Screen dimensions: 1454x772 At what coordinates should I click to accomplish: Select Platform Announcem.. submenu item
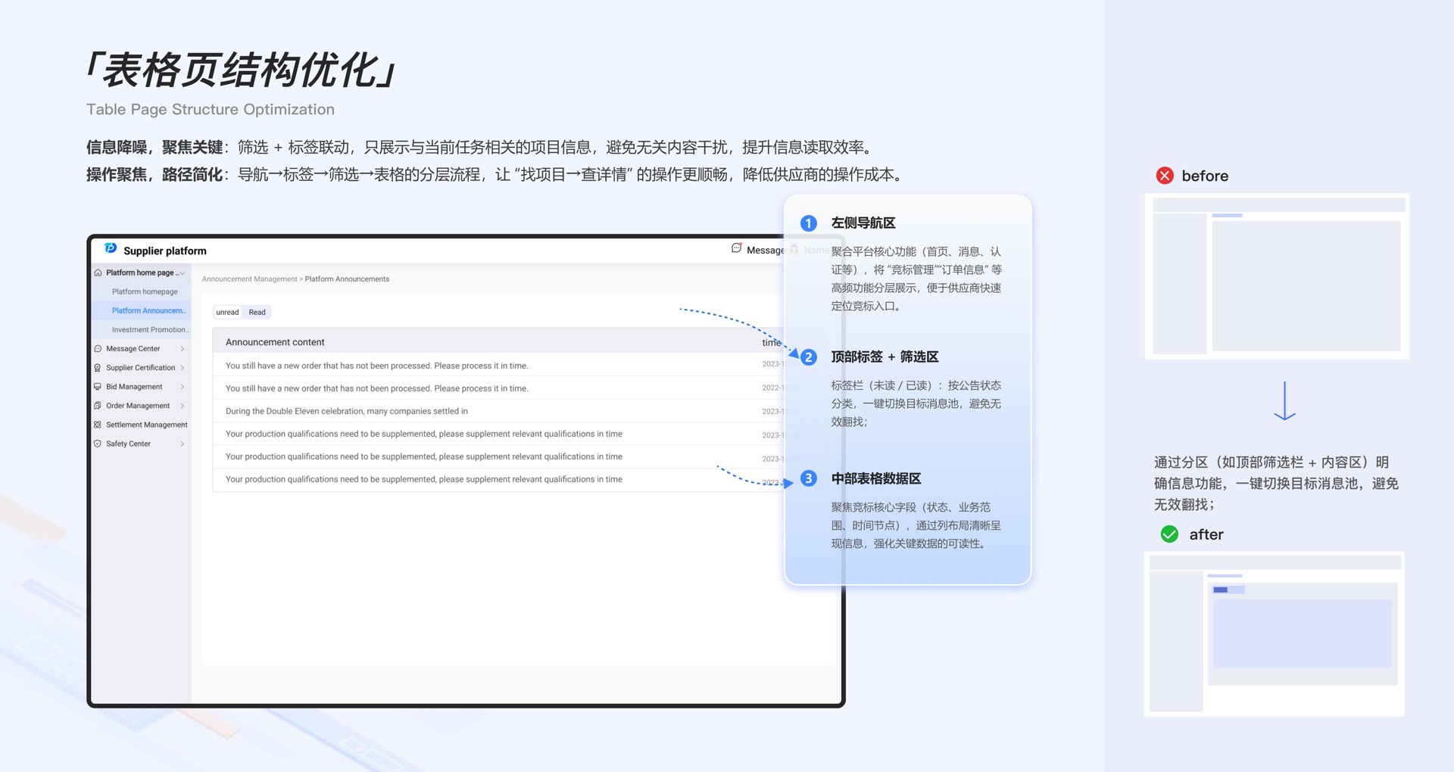[148, 310]
